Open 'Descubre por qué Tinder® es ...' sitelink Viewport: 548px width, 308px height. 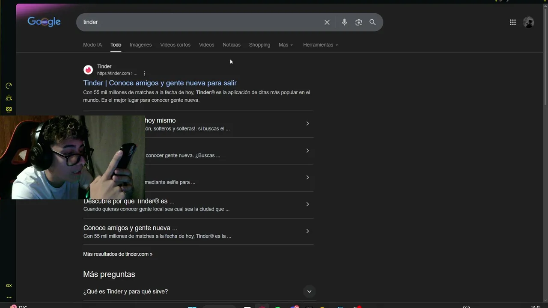[129, 201]
